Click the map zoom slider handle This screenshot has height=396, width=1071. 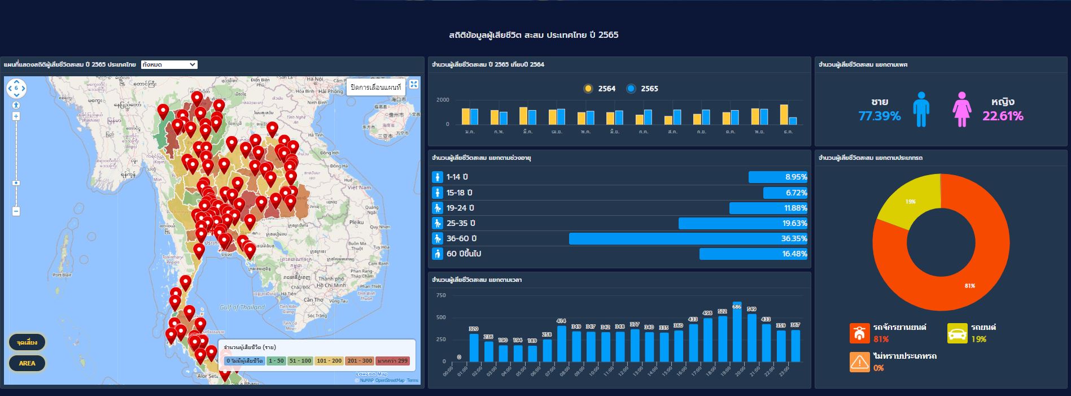16,183
